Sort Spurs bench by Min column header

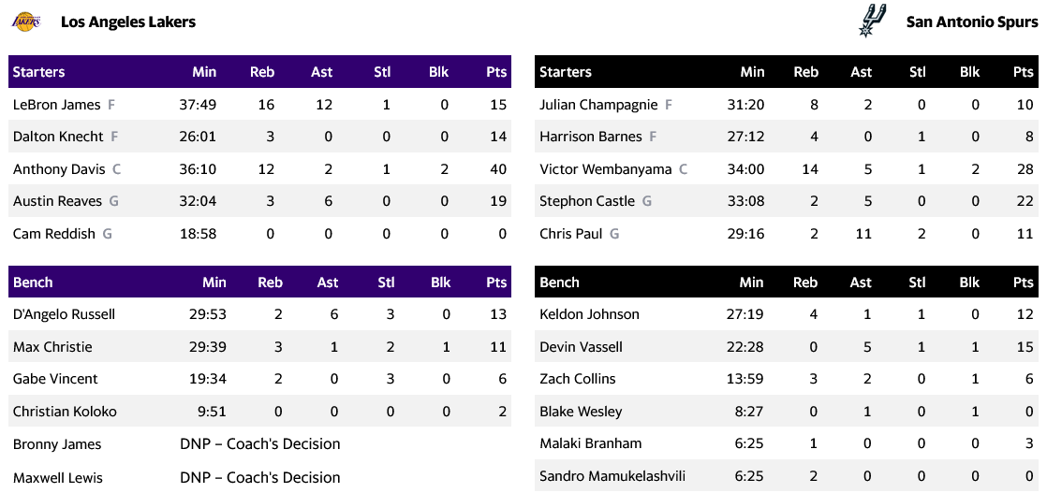point(751,283)
